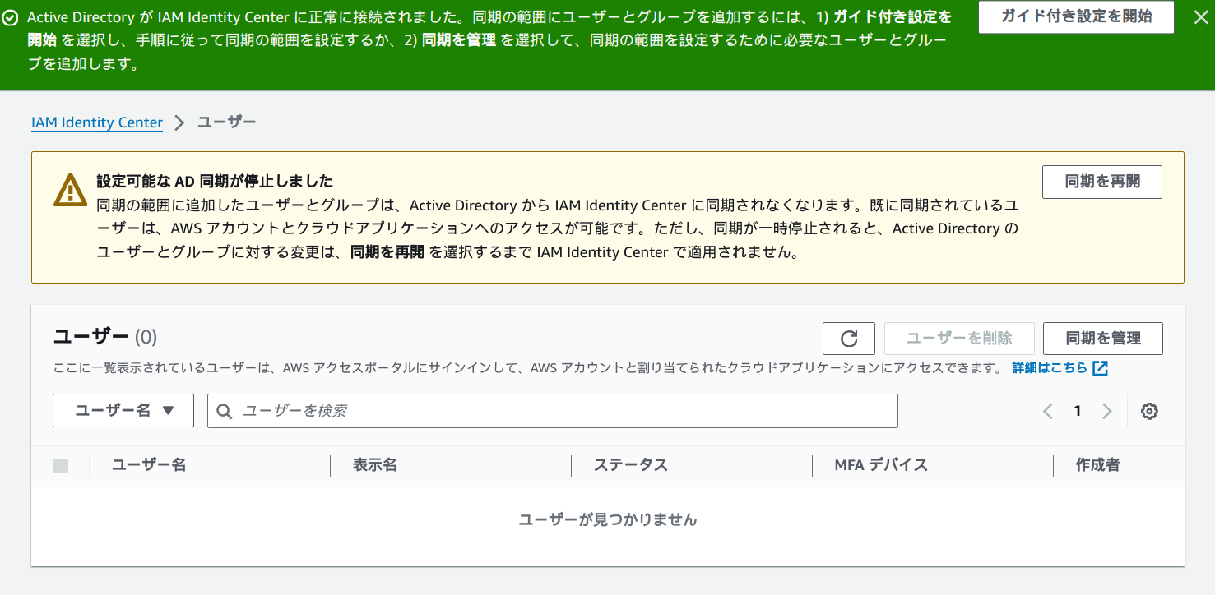Focus the ユーザーを検索 search field

click(x=552, y=411)
